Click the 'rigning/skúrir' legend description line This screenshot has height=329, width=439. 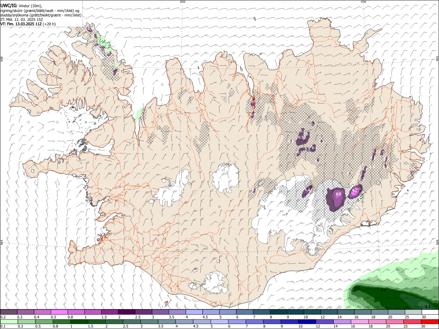coord(40,11)
